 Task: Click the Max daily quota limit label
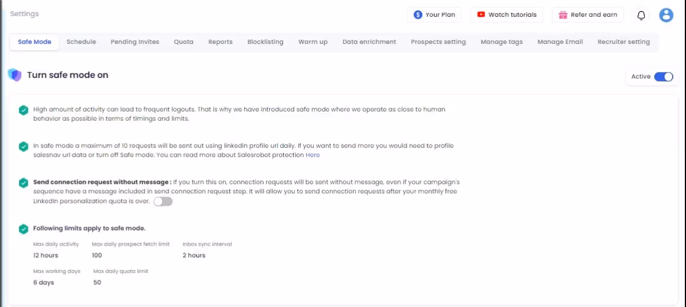pyautogui.click(x=121, y=271)
